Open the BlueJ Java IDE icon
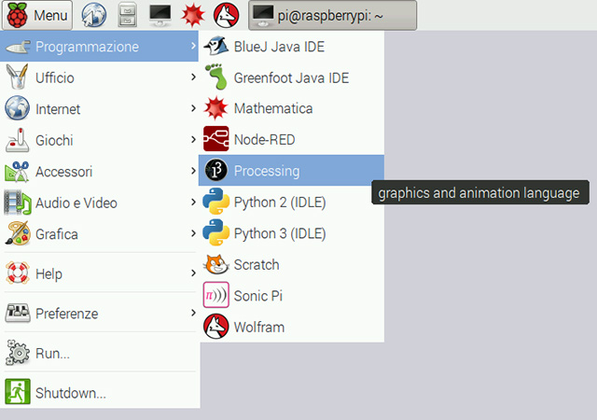The height and width of the screenshot is (420, 597). point(216,46)
